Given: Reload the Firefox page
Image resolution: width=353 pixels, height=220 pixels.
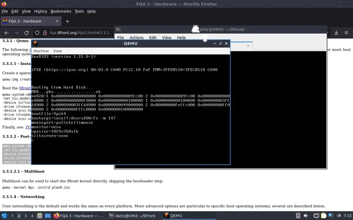Looking at the screenshot, I should point(26,33).
